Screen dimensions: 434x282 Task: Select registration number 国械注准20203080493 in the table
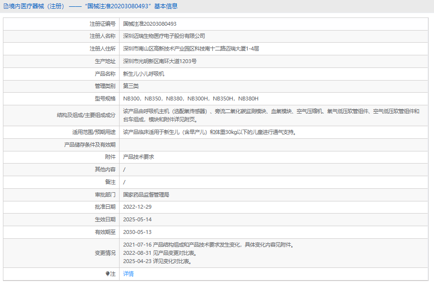[x=150, y=24]
